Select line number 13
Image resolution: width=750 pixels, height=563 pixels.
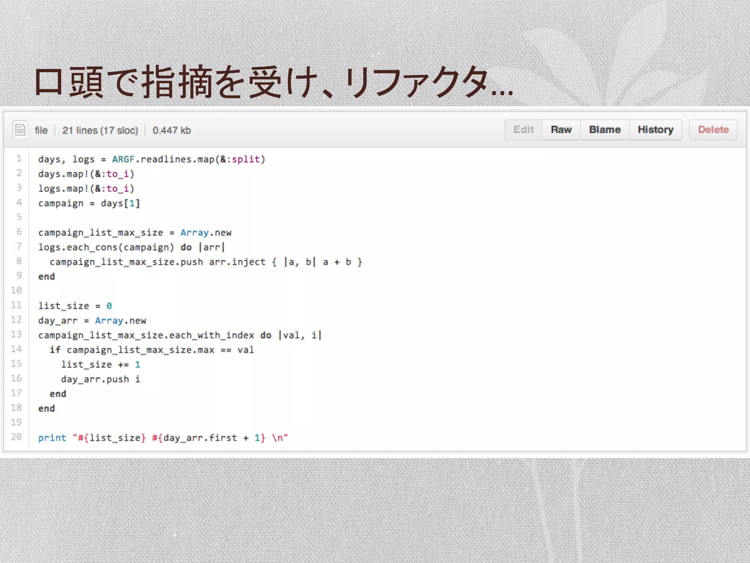16,335
